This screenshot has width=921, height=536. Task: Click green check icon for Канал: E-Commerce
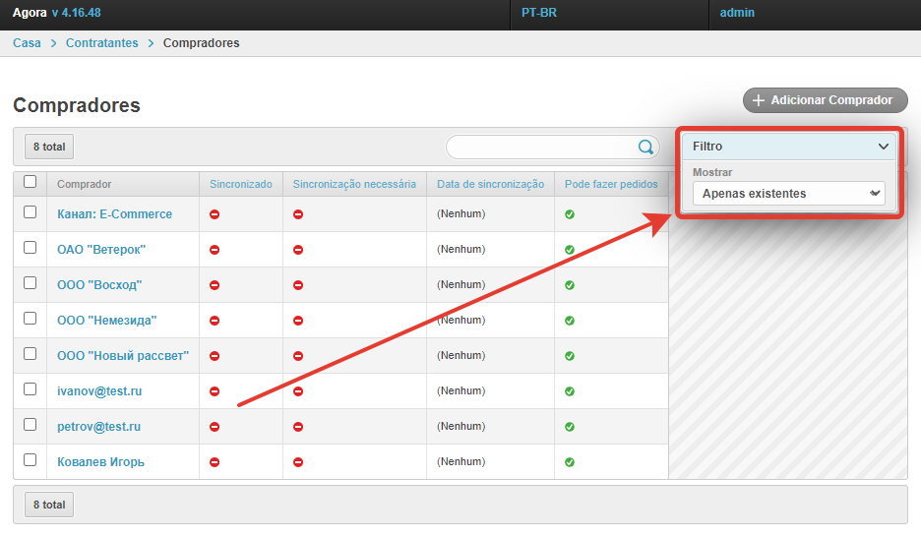click(570, 214)
